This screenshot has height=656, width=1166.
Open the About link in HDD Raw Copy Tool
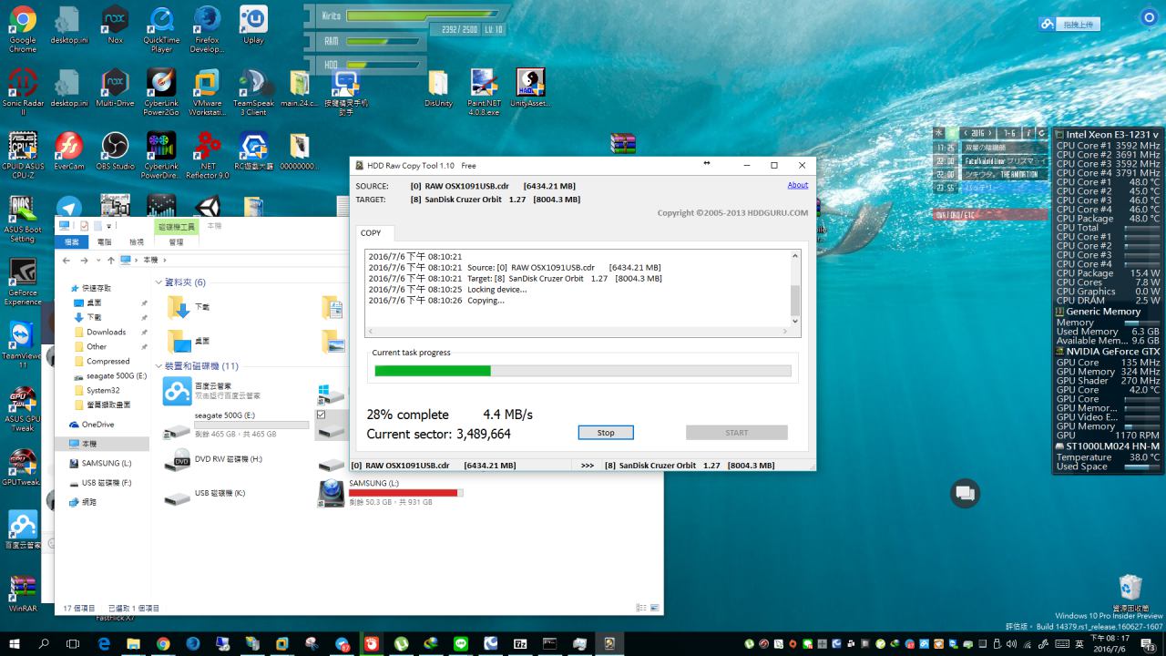797,185
